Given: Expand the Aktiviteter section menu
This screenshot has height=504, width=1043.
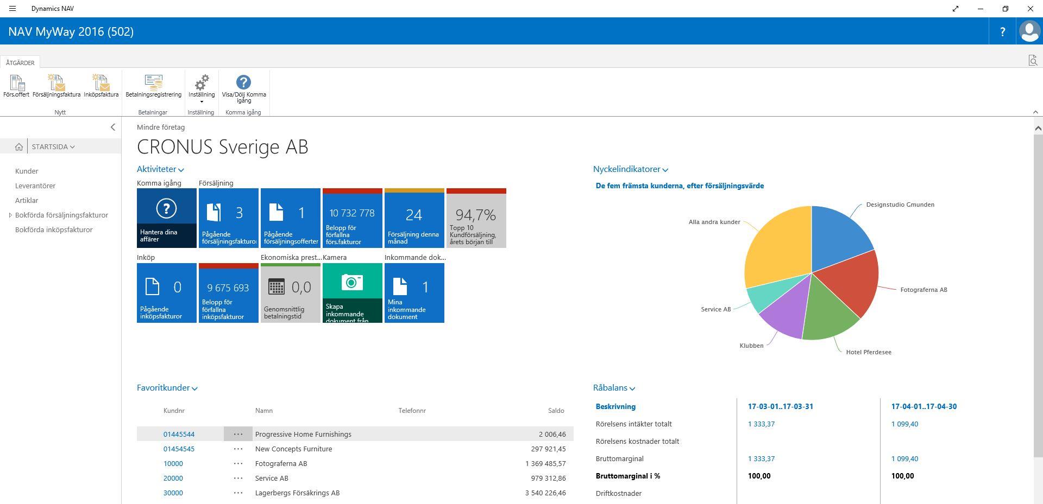Looking at the screenshot, I should point(160,169).
